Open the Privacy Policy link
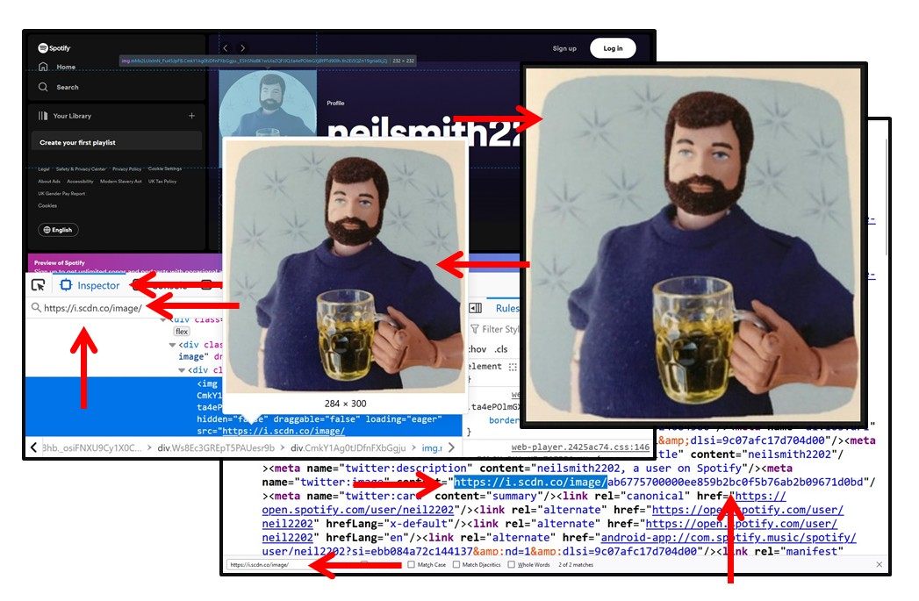 [x=126, y=168]
